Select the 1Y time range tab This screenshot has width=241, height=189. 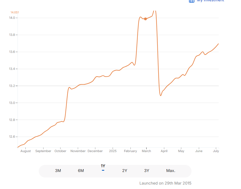coord(103,166)
